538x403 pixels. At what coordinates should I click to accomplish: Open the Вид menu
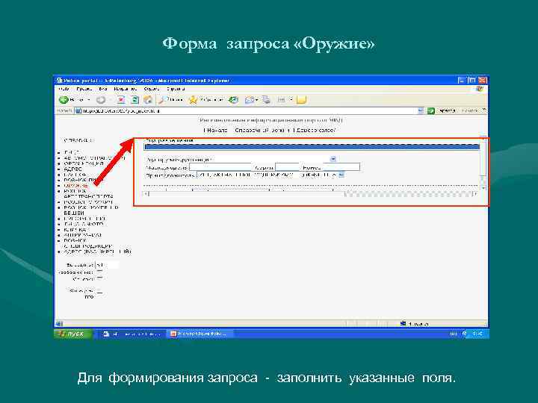coord(103,89)
